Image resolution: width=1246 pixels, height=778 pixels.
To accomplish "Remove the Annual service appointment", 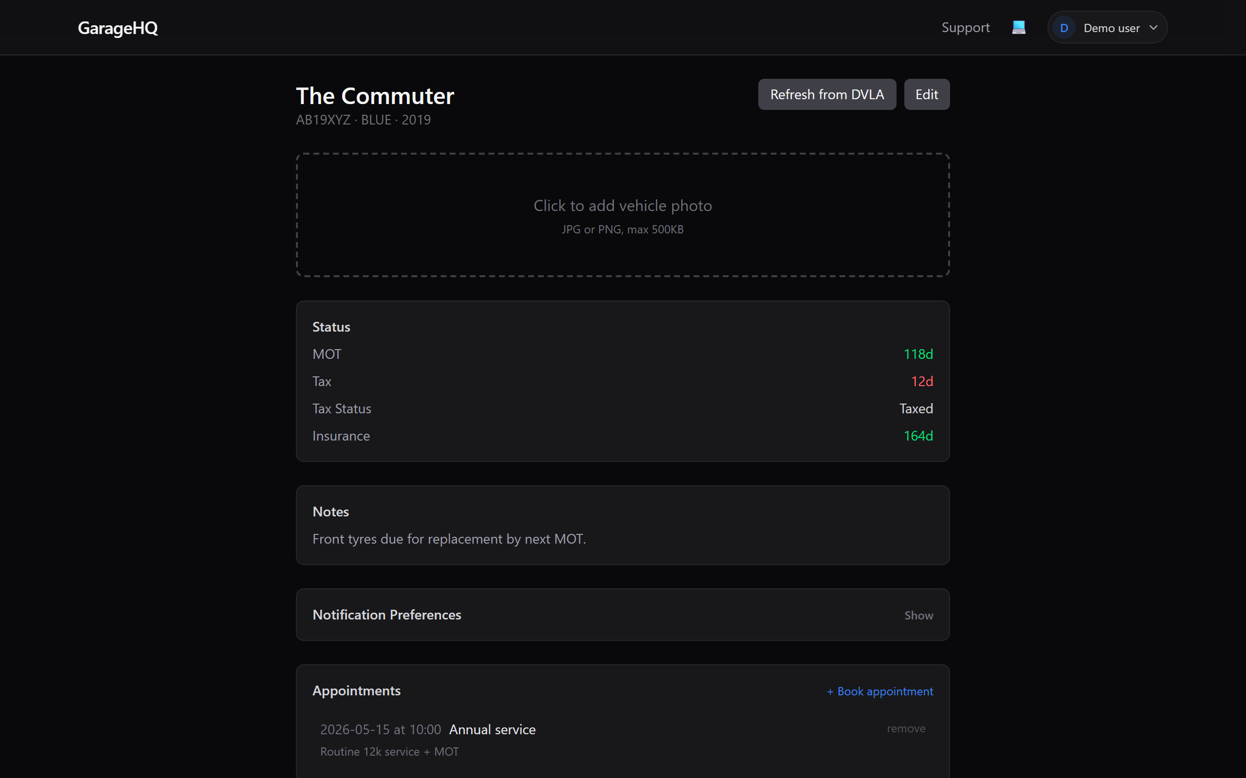I will 906,728.
